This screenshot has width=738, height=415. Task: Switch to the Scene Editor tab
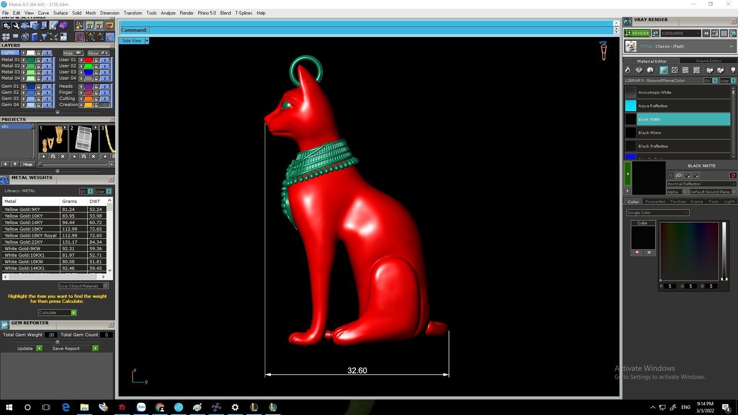(x=708, y=61)
